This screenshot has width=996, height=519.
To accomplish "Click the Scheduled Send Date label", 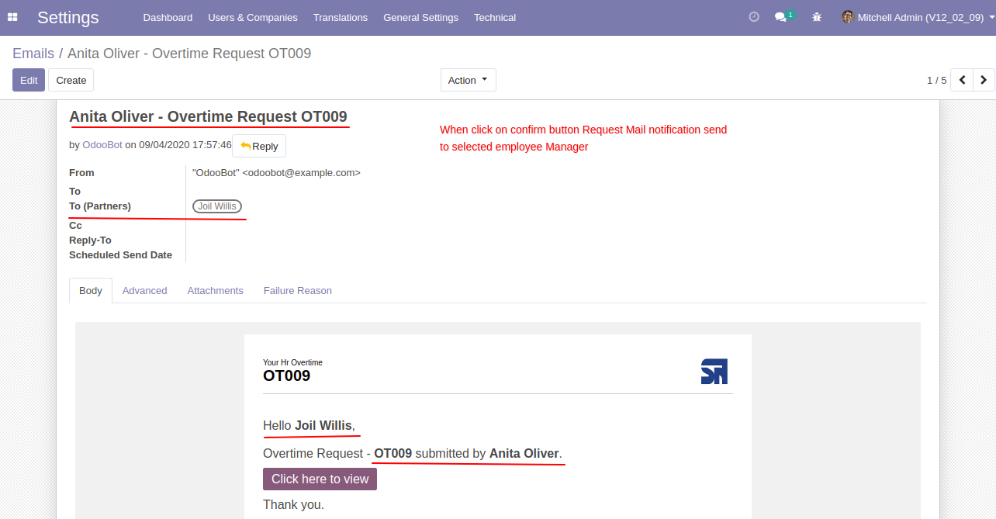I will coord(120,254).
